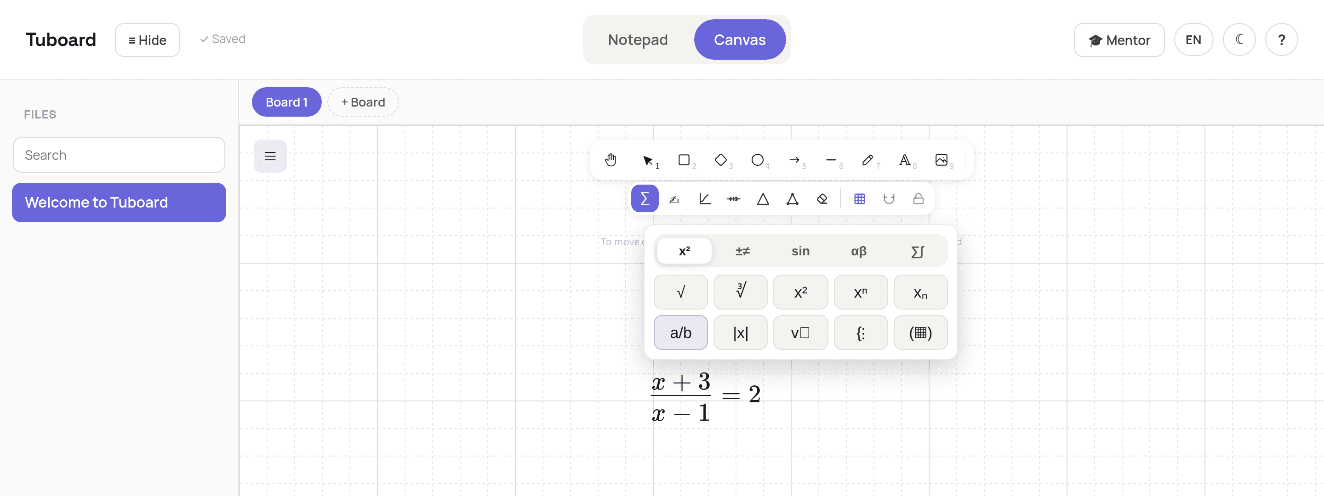Switch to Notepad mode
Image resolution: width=1324 pixels, height=496 pixels.
[638, 39]
